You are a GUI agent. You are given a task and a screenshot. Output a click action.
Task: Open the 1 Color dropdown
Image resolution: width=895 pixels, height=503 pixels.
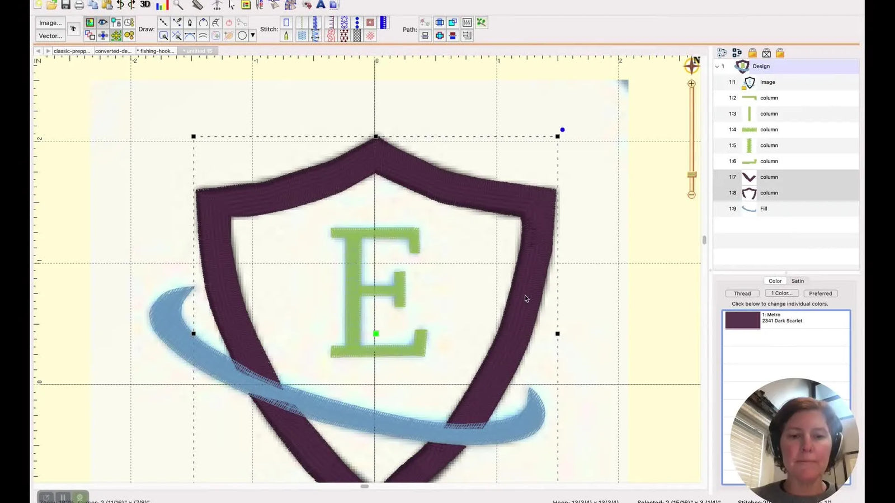781,293
